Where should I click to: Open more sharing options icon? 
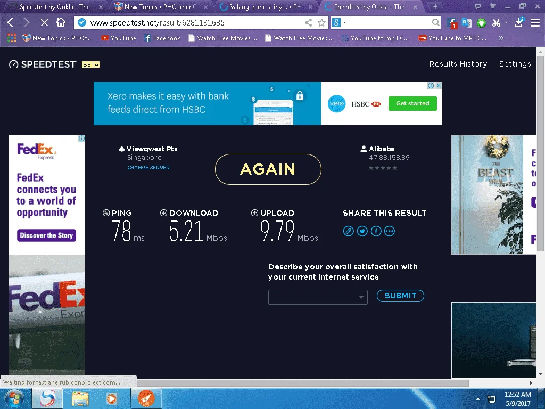click(x=390, y=231)
